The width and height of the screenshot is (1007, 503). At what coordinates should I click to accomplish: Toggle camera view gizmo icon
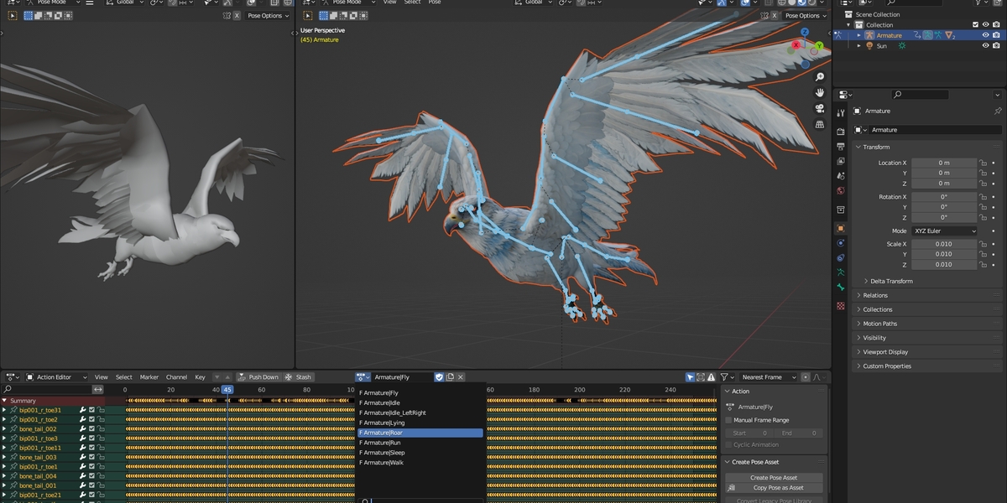pos(820,109)
